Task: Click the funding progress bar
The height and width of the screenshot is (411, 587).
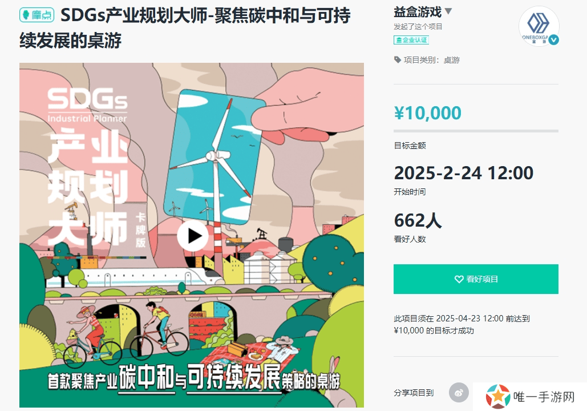Action: point(476,131)
